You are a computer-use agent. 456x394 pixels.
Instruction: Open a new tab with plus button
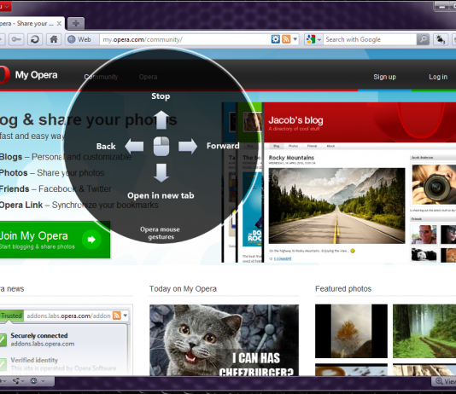[76, 23]
